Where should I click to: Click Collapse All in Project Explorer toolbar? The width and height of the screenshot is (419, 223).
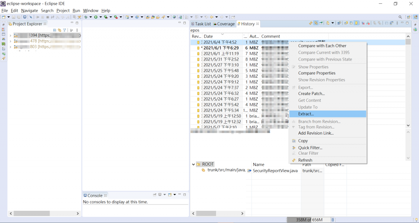tap(55, 30)
